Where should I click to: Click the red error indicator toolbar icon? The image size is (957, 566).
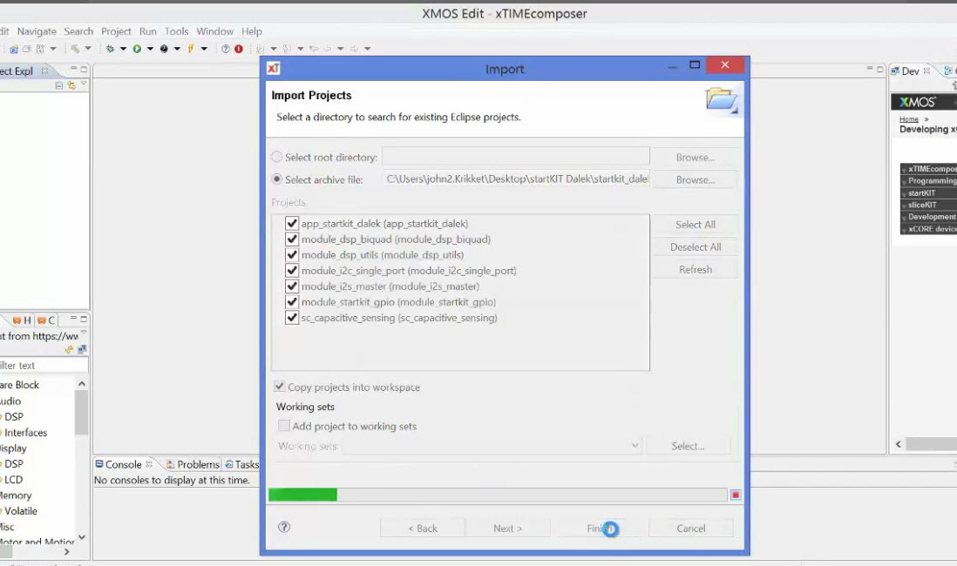point(239,49)
